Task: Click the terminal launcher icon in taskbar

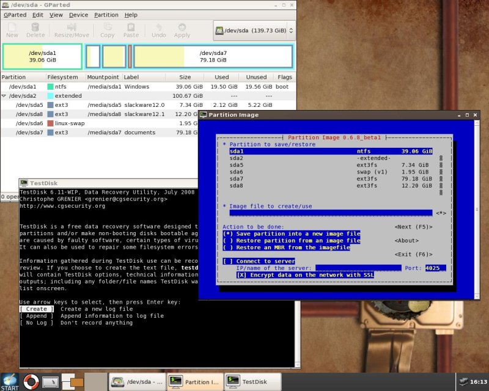Action: click(50, 382)
